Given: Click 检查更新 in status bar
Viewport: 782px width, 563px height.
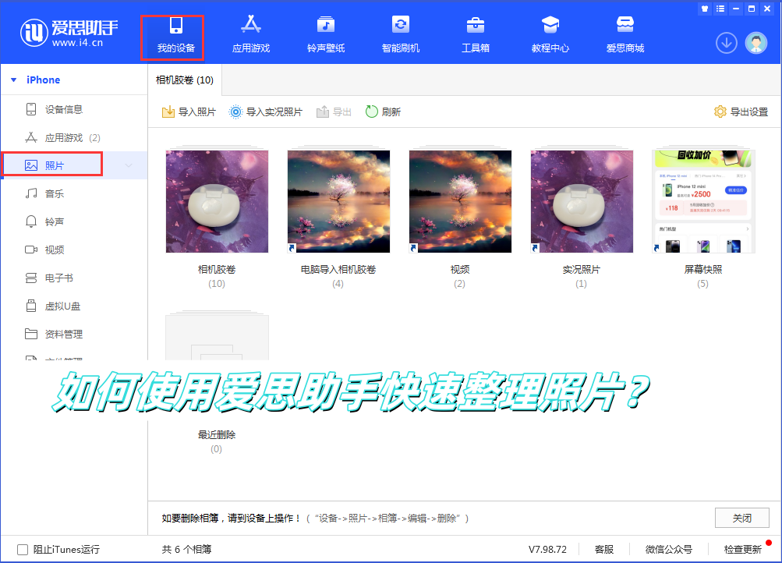Looking at the screenshot, I should (x=743, y=550).
